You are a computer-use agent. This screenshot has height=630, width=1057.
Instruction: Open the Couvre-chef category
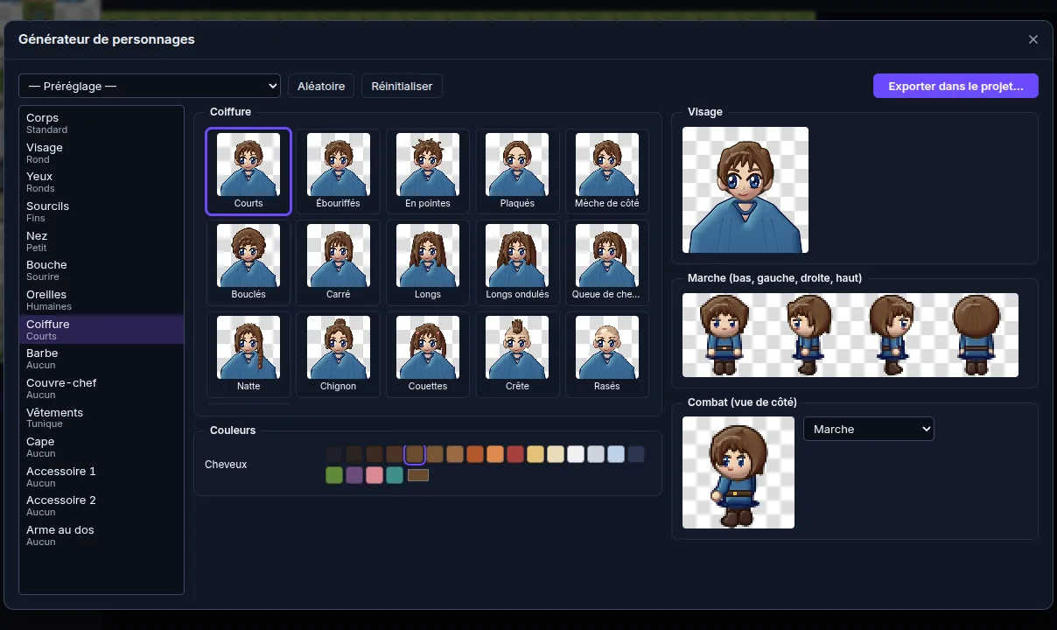point(101,388)
